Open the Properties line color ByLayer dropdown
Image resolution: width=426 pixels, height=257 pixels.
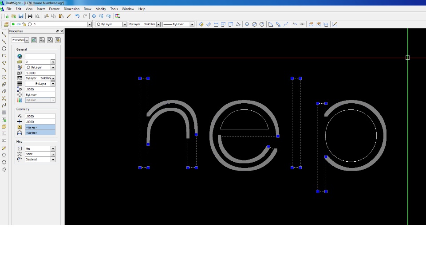pos(53,67)
